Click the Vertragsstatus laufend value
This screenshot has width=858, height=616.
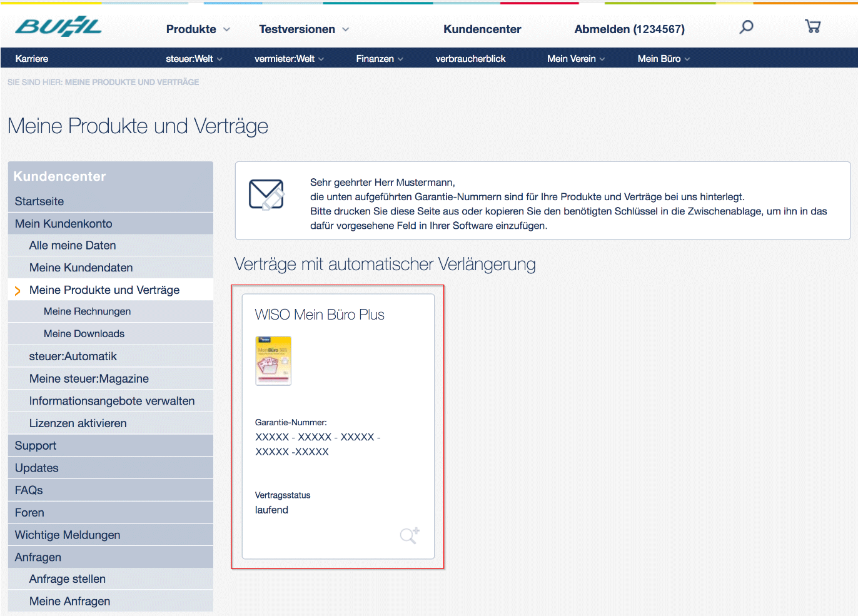click(x=271, y=510)
